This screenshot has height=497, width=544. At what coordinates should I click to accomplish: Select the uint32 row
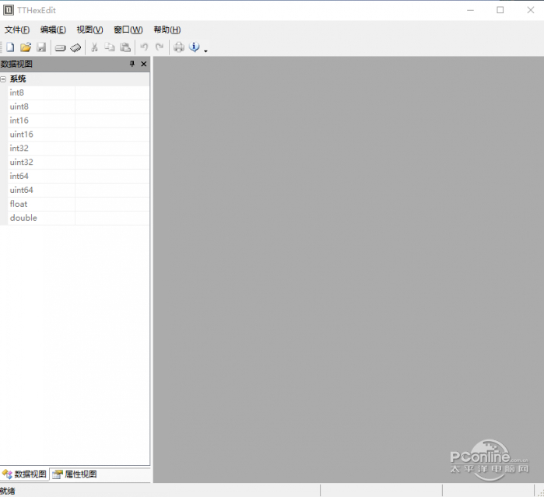[x=79, y=162]
